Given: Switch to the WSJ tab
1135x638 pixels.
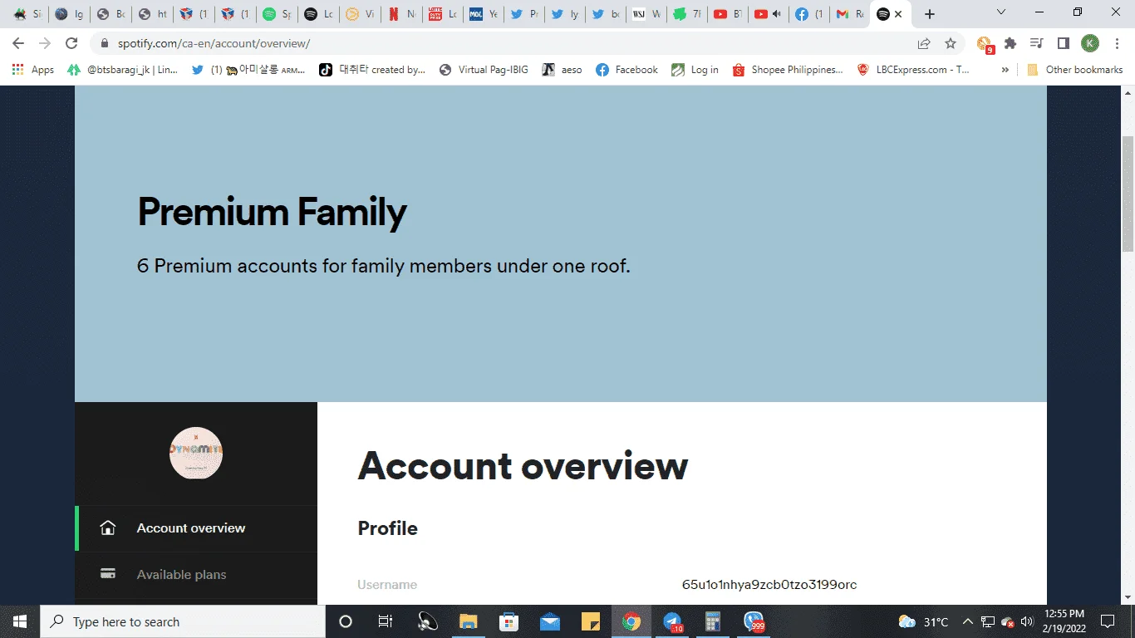Looking at the screenshot, I should [x=646, y=14].
